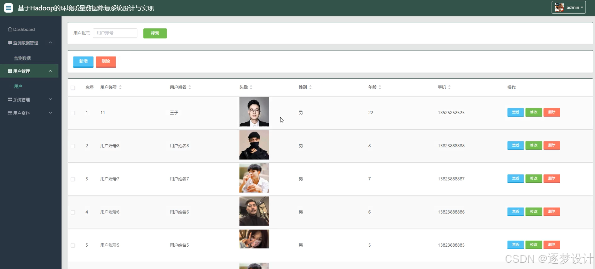This screenshot has height=269, width=595.
Task: Select 用户管理 menu label
Action: pos(21,71)
